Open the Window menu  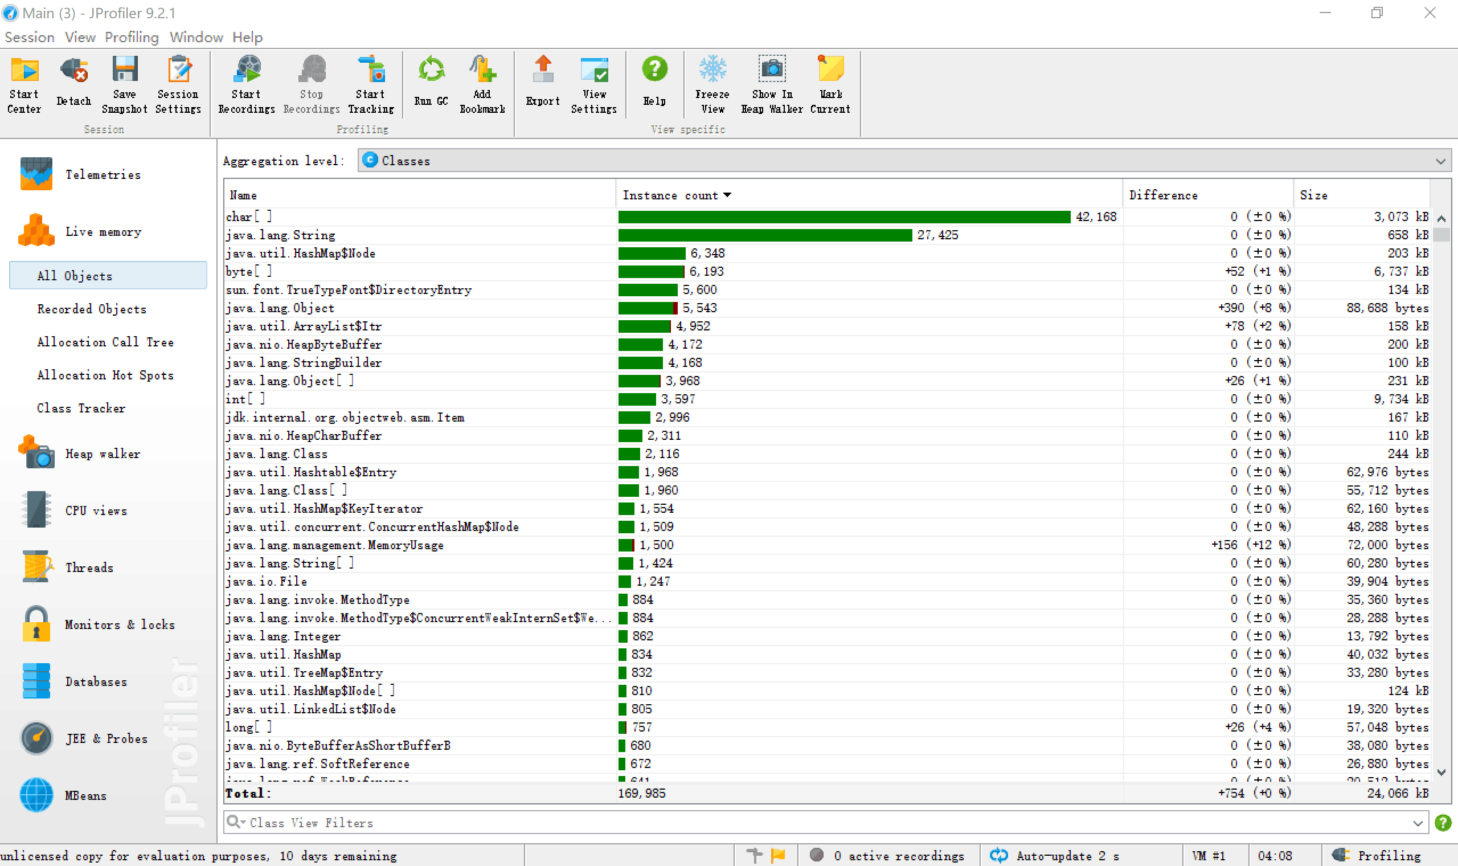tap(196, 38)
